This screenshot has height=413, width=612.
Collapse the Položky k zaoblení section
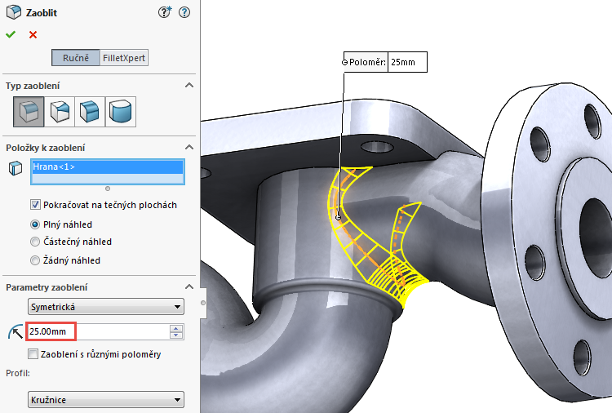click(x=189, y=147)
